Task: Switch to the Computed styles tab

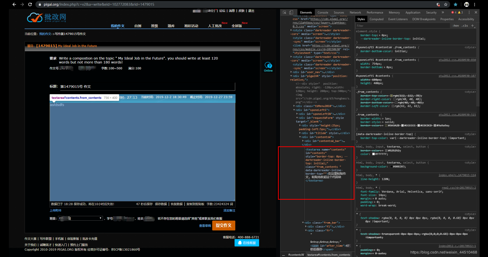Action: tap(376, 19)
